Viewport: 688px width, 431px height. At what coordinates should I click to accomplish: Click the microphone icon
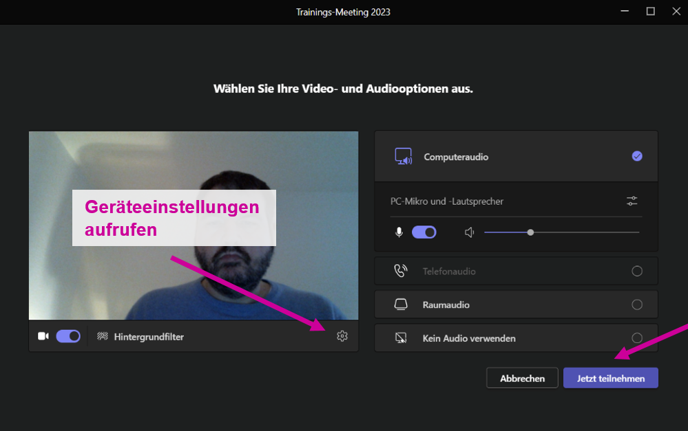point(399,232)
